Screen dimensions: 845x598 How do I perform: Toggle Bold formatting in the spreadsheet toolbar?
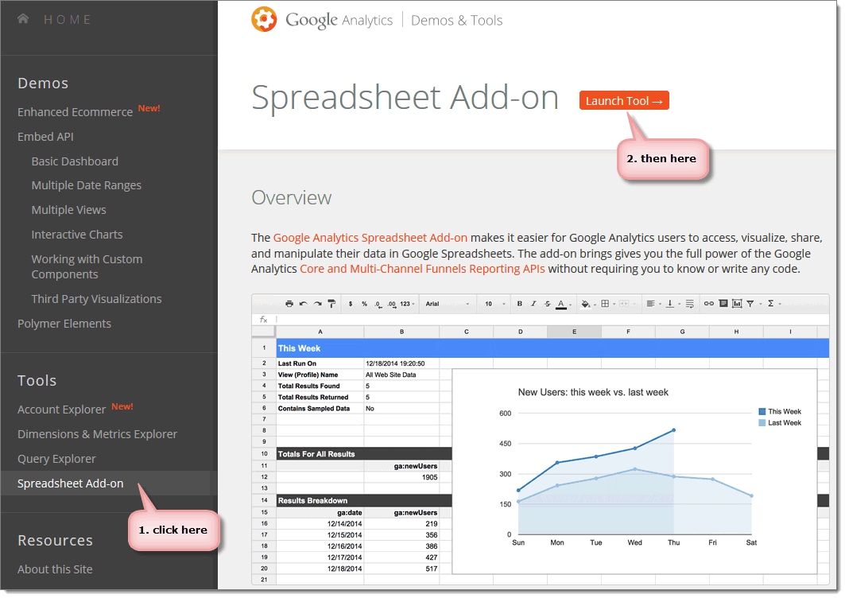click(x=520, y=304)
